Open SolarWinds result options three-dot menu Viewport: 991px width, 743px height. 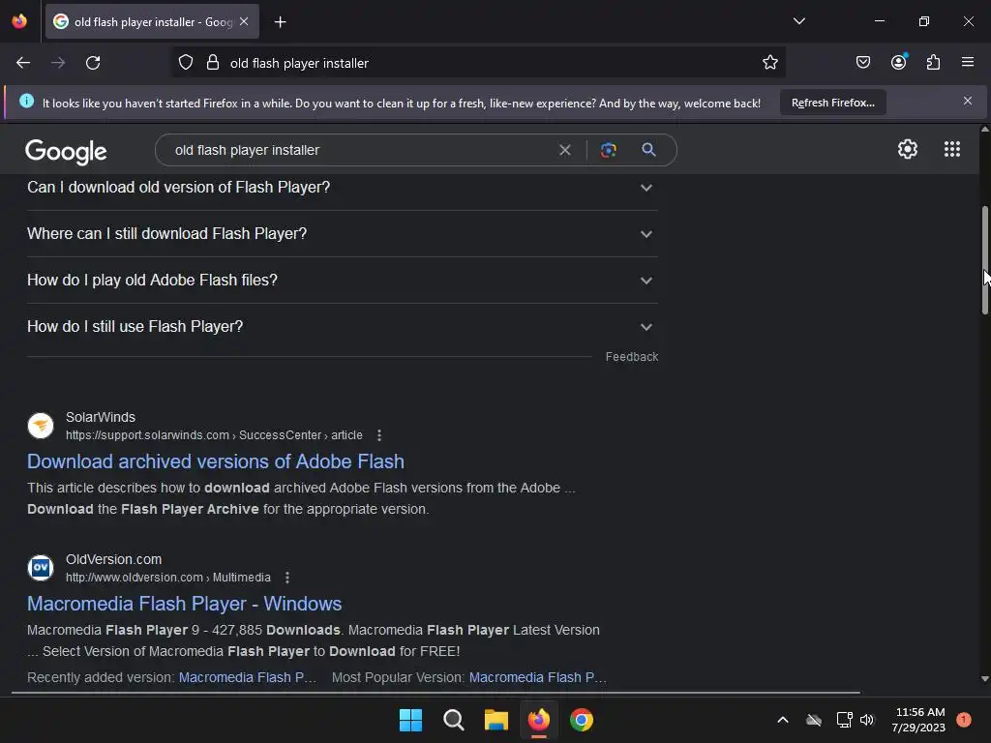(x=379, y=435)
